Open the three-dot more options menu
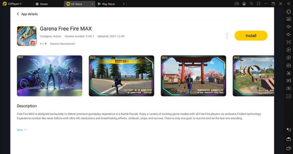293x154 pixels. pyautogui.click(x=227, y=36)
